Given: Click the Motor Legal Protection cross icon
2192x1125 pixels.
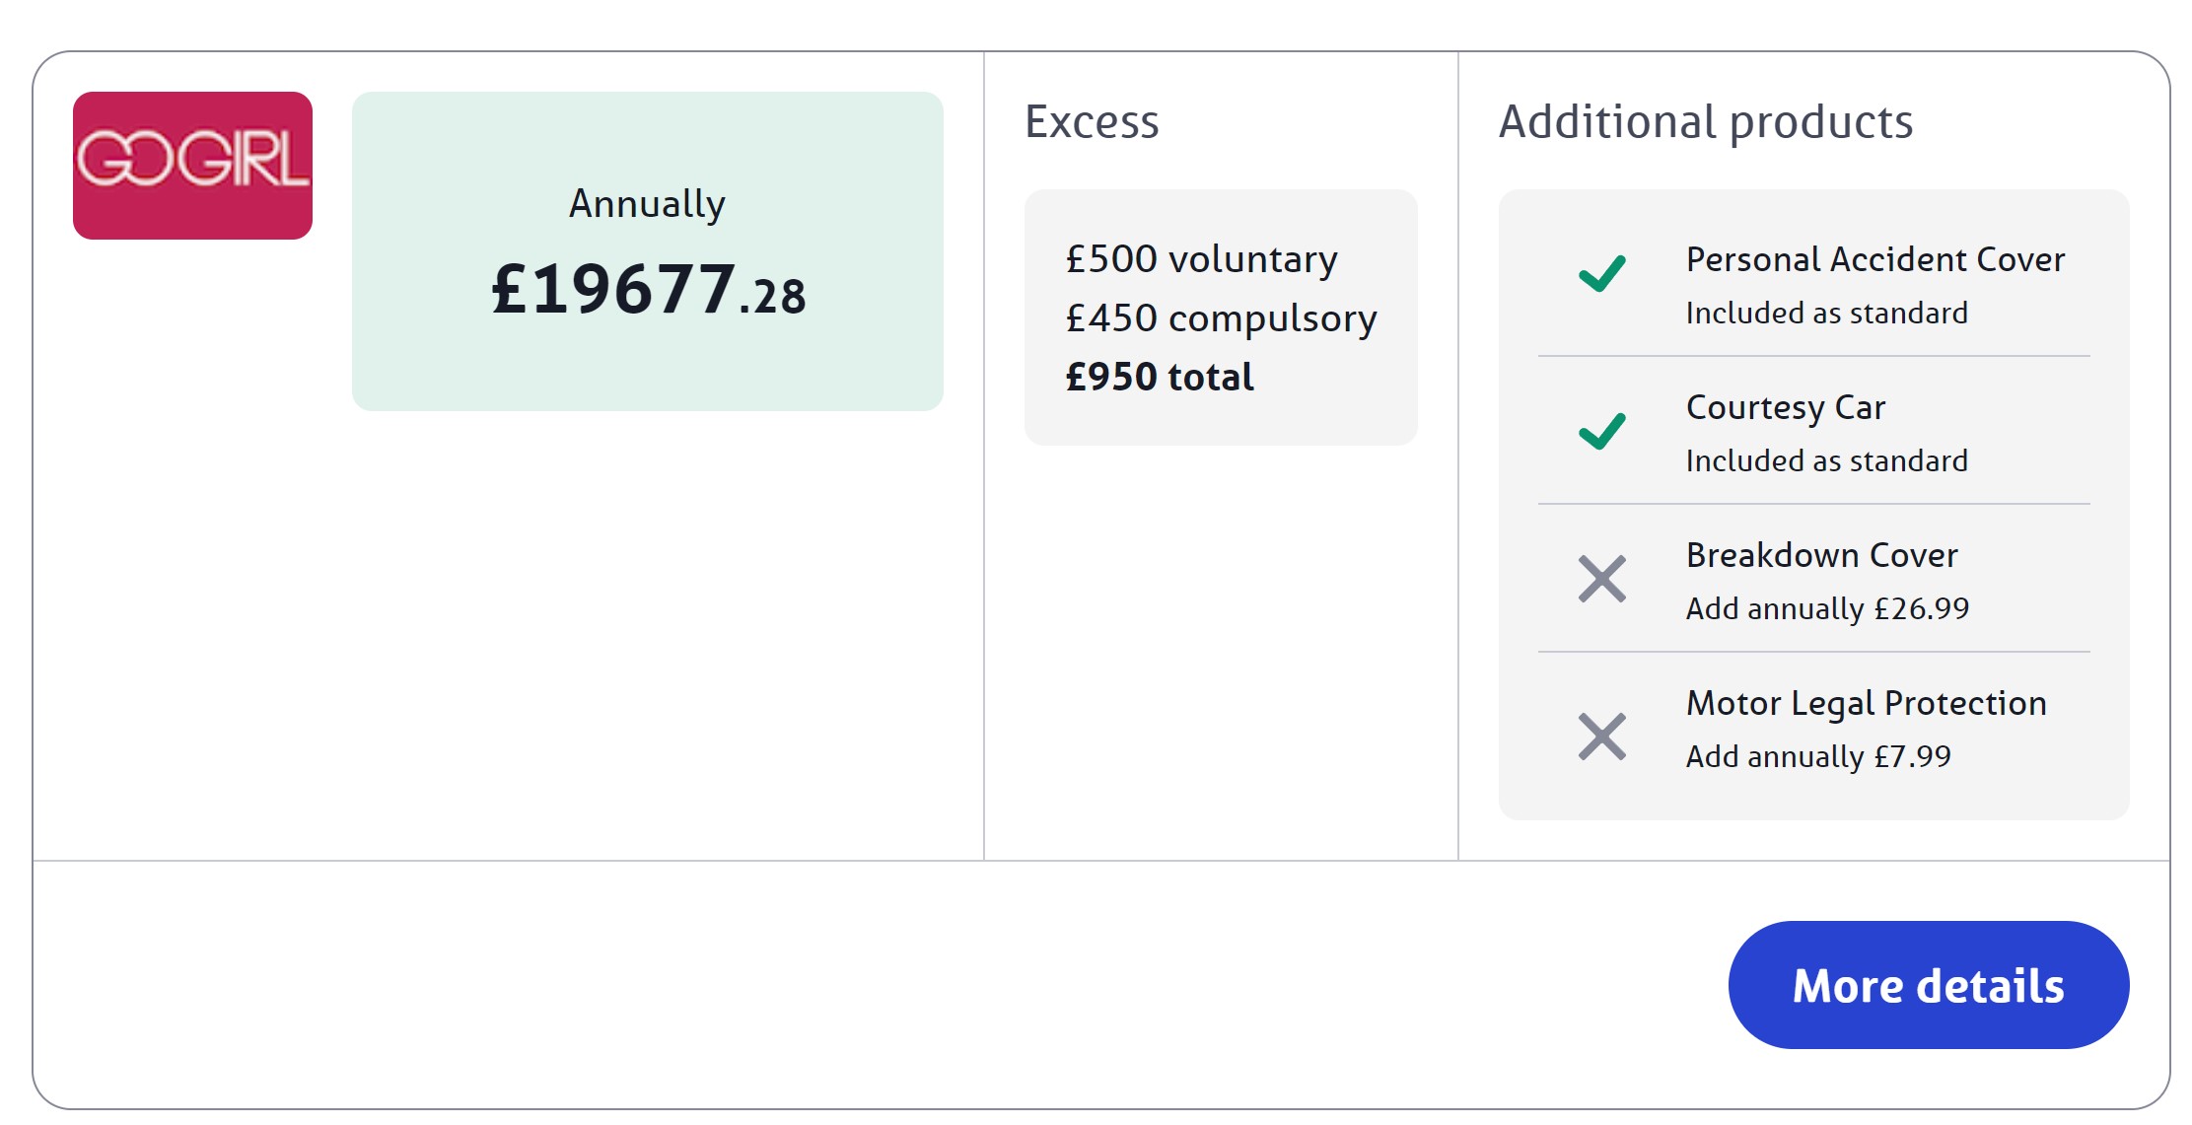Looking at the screenshot, I should pyautogui.click(x=1601, y=737).
